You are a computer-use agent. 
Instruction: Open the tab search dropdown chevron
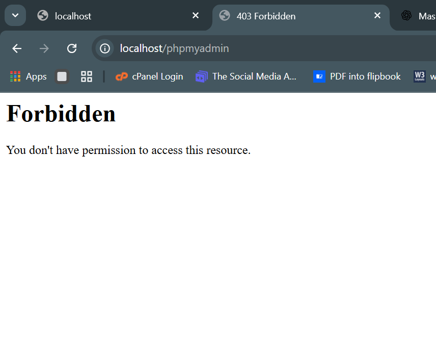(15, 15)
